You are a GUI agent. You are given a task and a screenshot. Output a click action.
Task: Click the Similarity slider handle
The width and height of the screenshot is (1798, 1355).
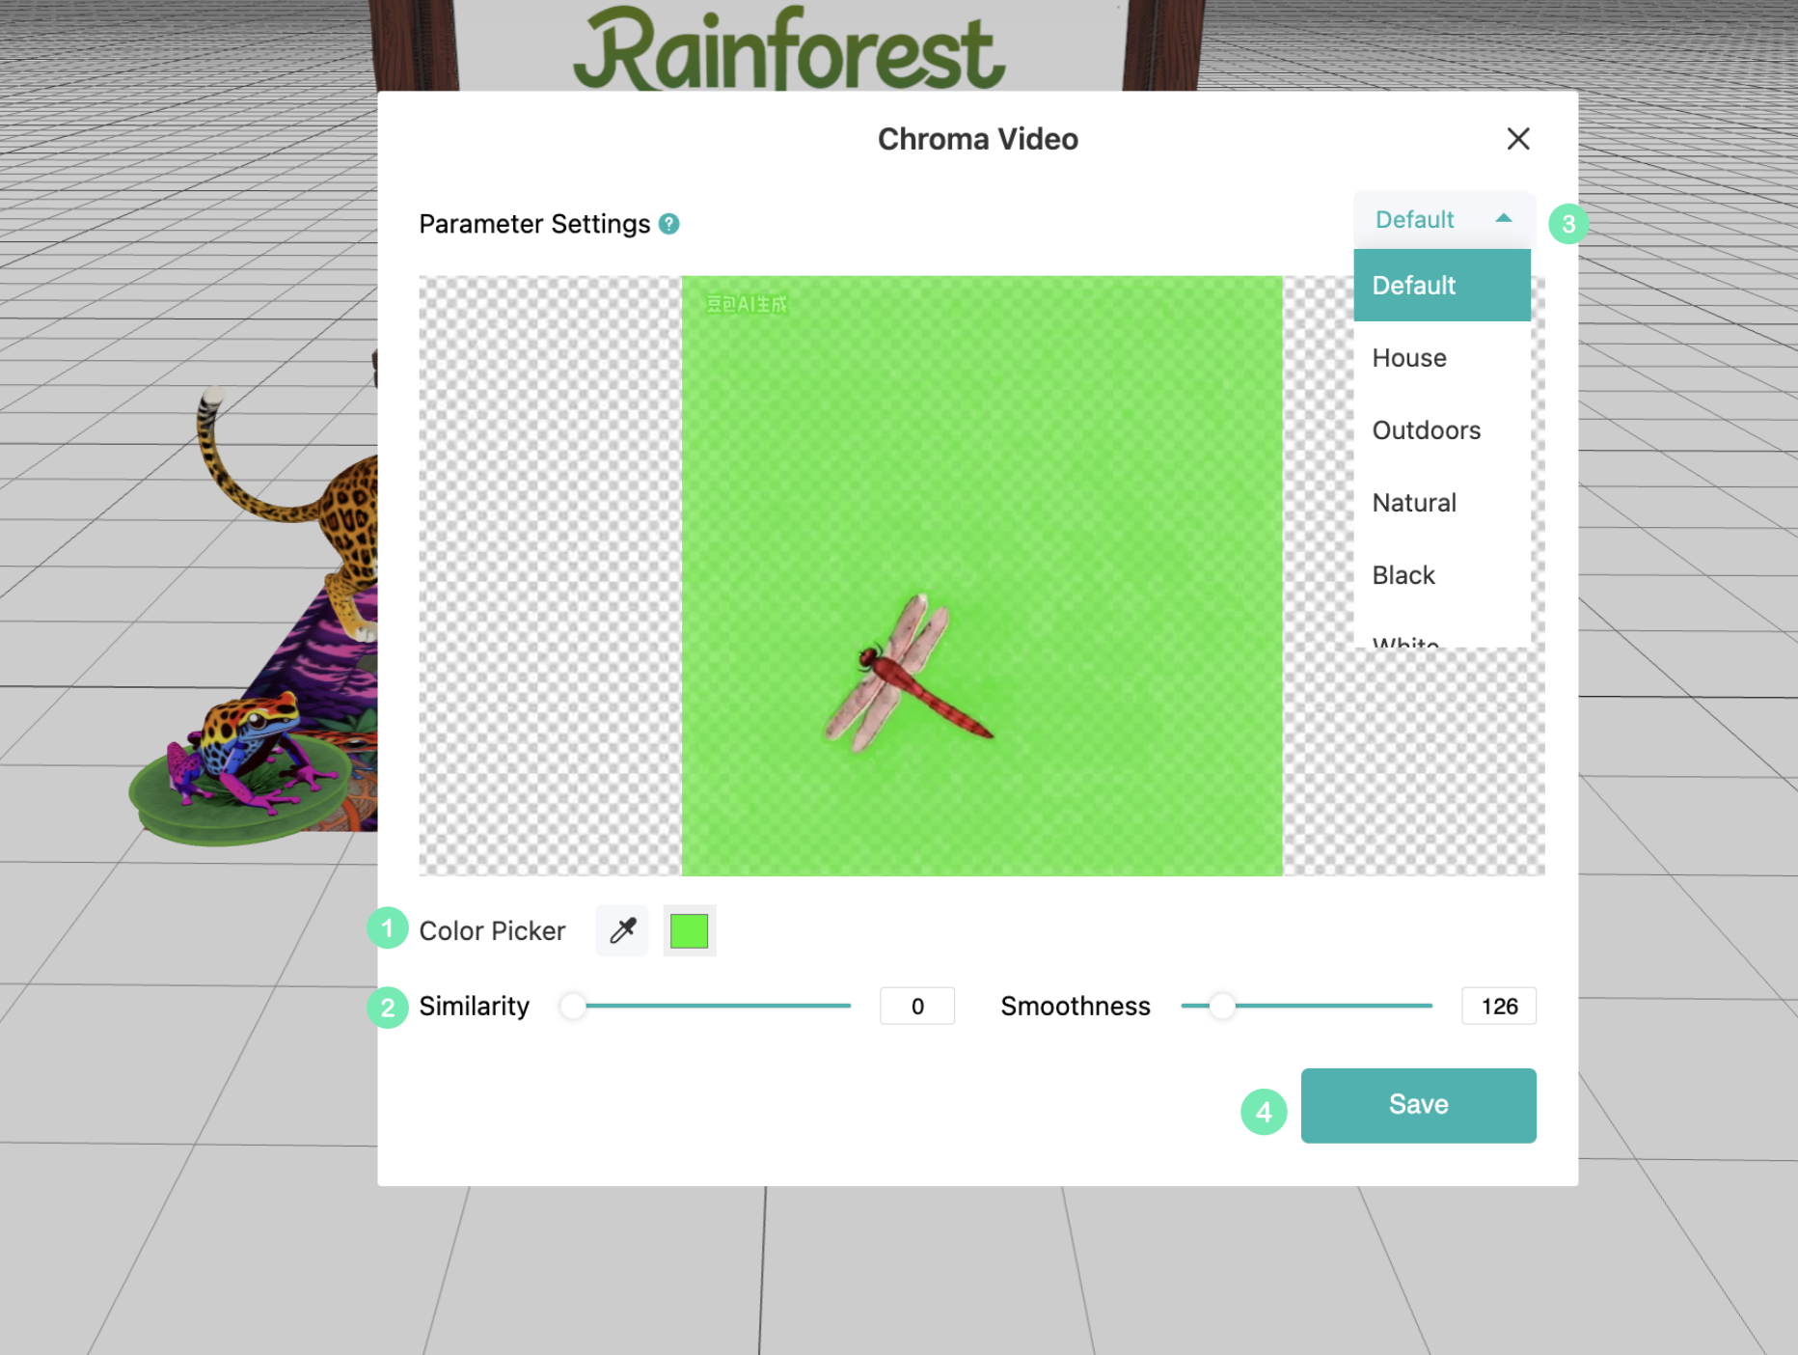point(573,1006)
